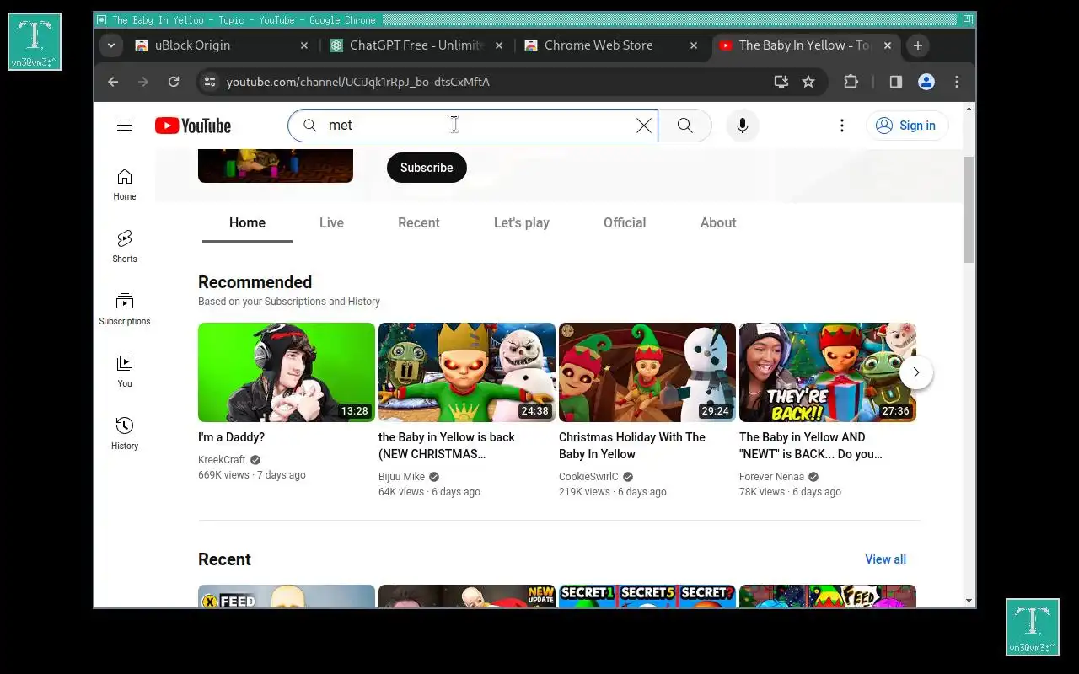Click the desktop terminal icon bottom-right
1079x674 pixels.
[x=1033, y=627]
